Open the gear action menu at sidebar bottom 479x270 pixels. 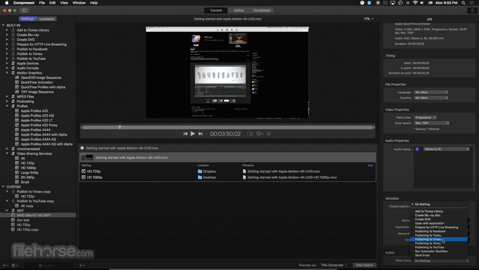(x=14, y=265)
